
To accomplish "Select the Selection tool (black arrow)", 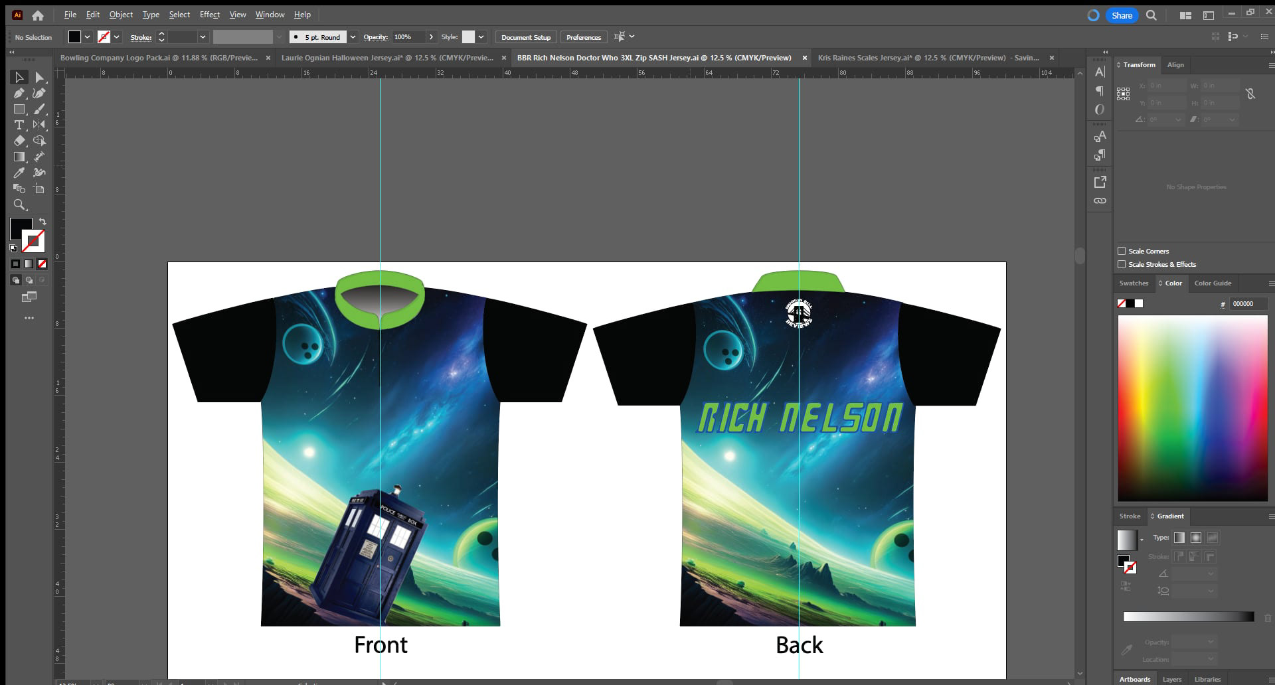I will coord(19,78).
